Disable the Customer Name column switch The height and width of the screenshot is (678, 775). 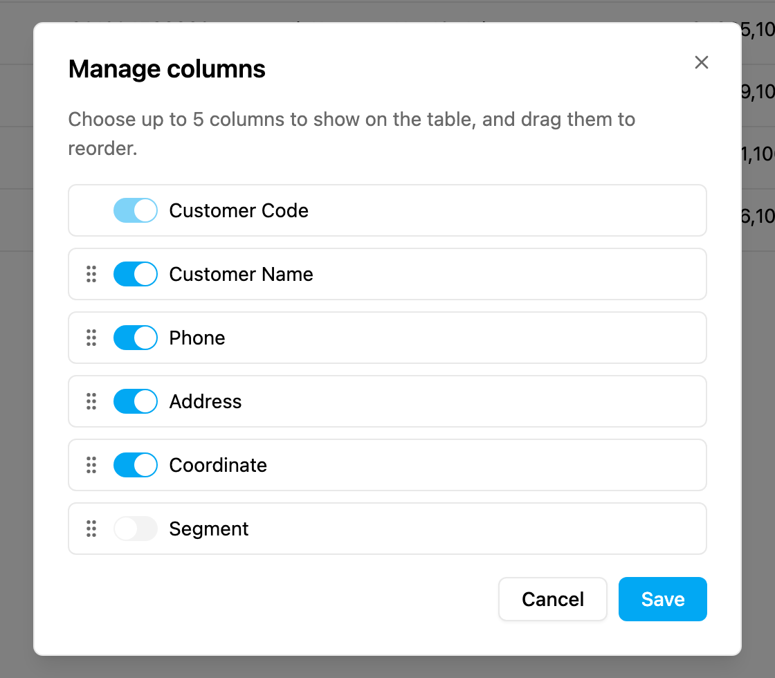click(x=136, y=274)
